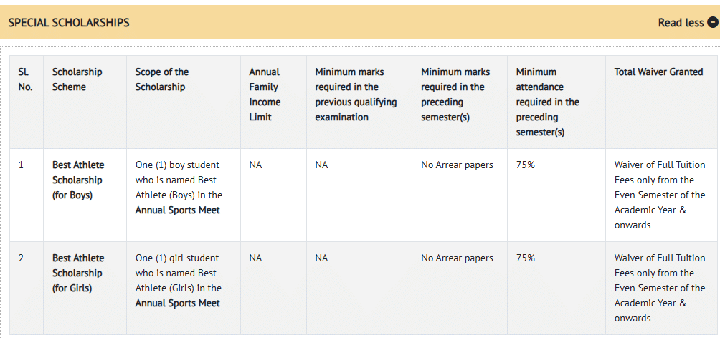Viewport: 720px width, 340px height.
Task: Select Best Athlete Scholarship (for Boys)
Action: tap(77, 180)
